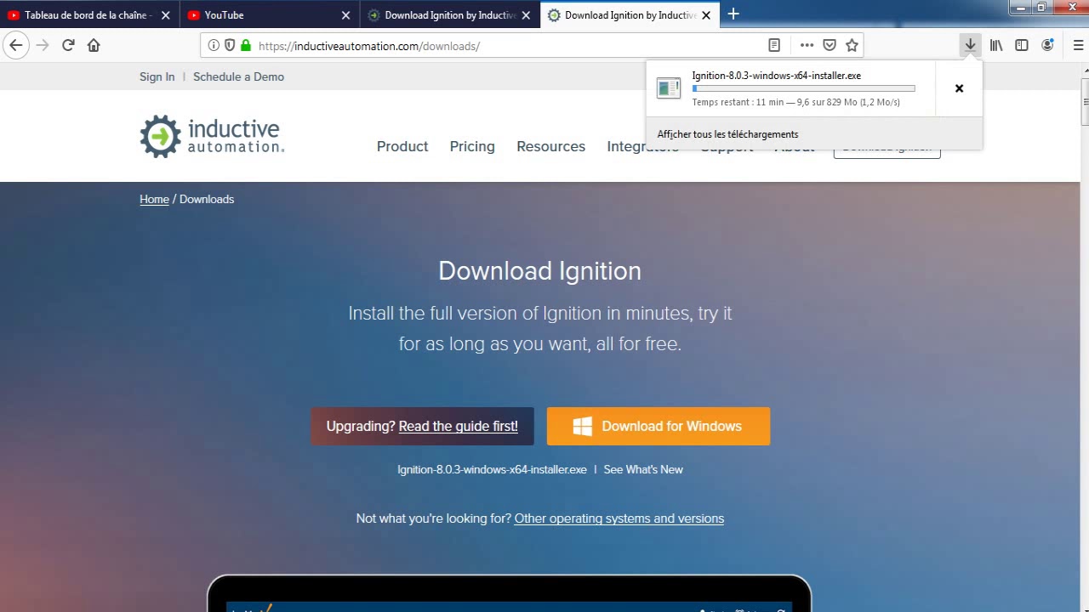1089x612 pixels.
Task: Click the Downloads breadcrumb text
Action: pos(207,199)
